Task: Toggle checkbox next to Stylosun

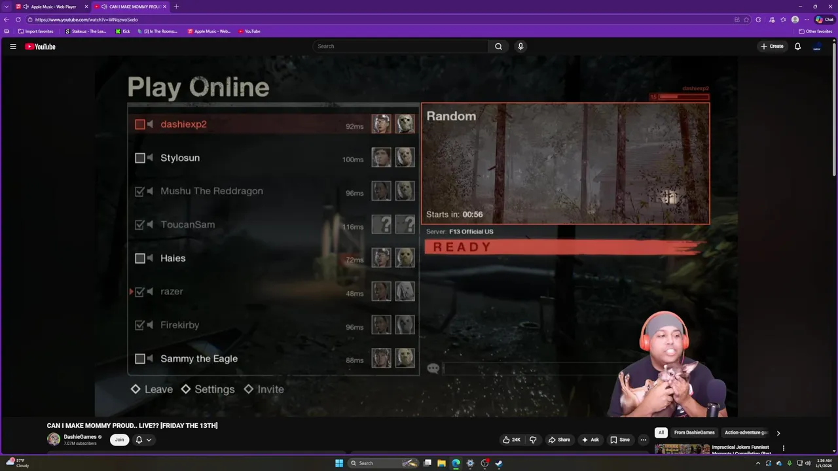Action: point(139,158)
